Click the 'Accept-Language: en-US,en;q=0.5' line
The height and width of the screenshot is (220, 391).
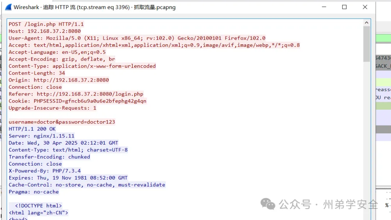click(x=57, y=52)
